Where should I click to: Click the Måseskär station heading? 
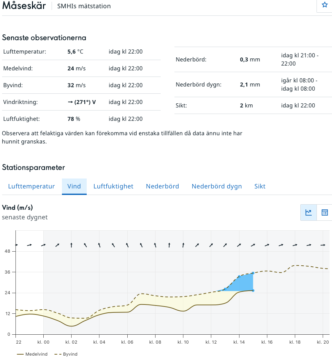[x=24, y=6]
